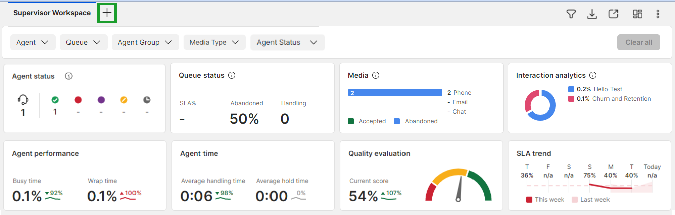Show Interaction analytics info icon
675x215 pixels.
(x=593, y=75)
